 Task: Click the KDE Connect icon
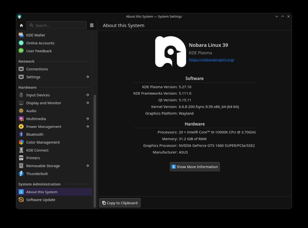click(21, 150)
